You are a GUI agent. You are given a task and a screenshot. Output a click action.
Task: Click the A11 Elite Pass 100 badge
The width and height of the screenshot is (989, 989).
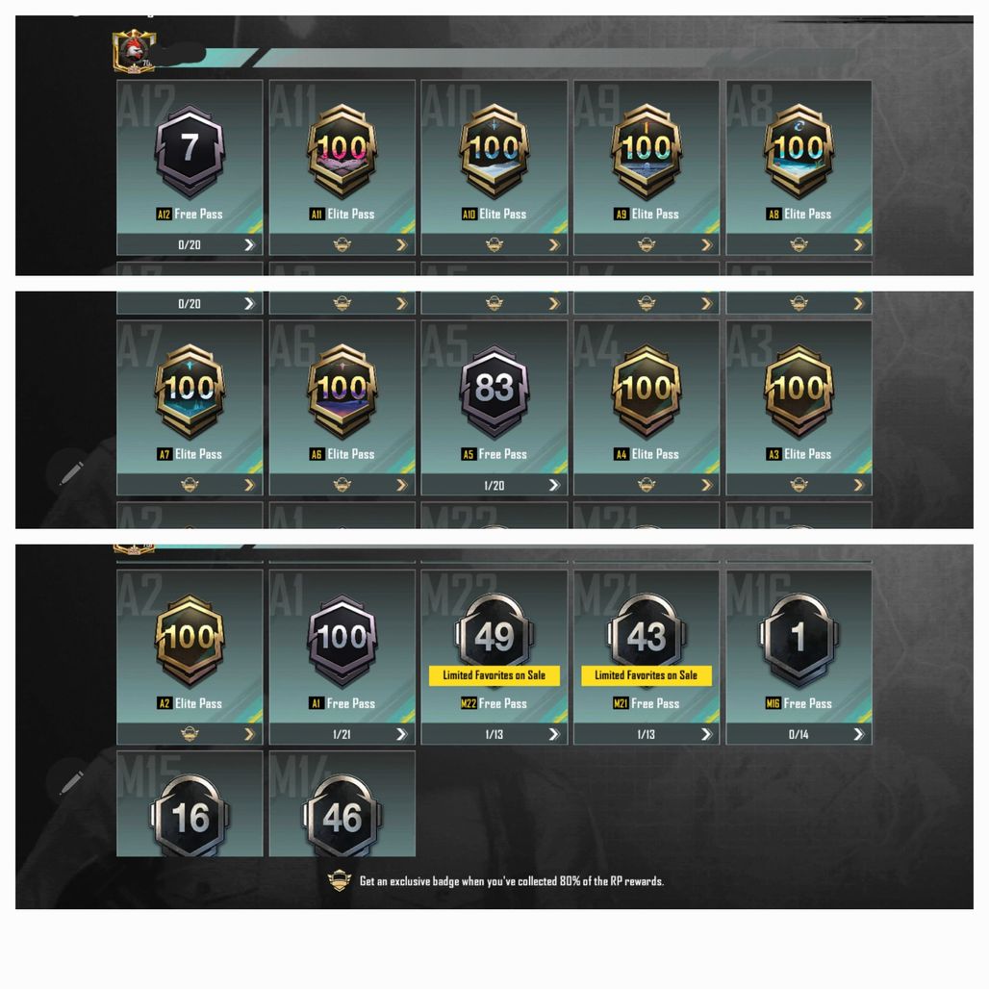point(342,151)
